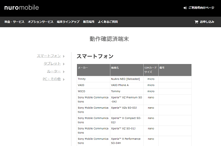221x146 pixels.
Task: Click the login arrow icon near ご利用者向けページ
Action: [x=185, y=8]
